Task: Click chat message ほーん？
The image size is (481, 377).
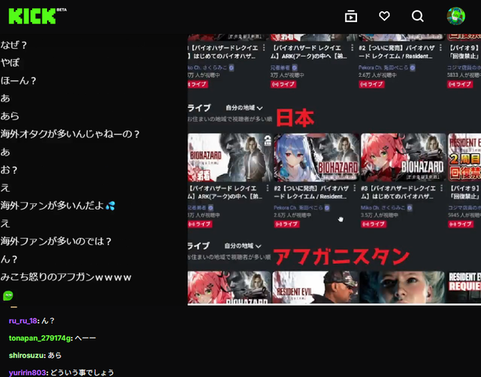Action: pos(19,80)
